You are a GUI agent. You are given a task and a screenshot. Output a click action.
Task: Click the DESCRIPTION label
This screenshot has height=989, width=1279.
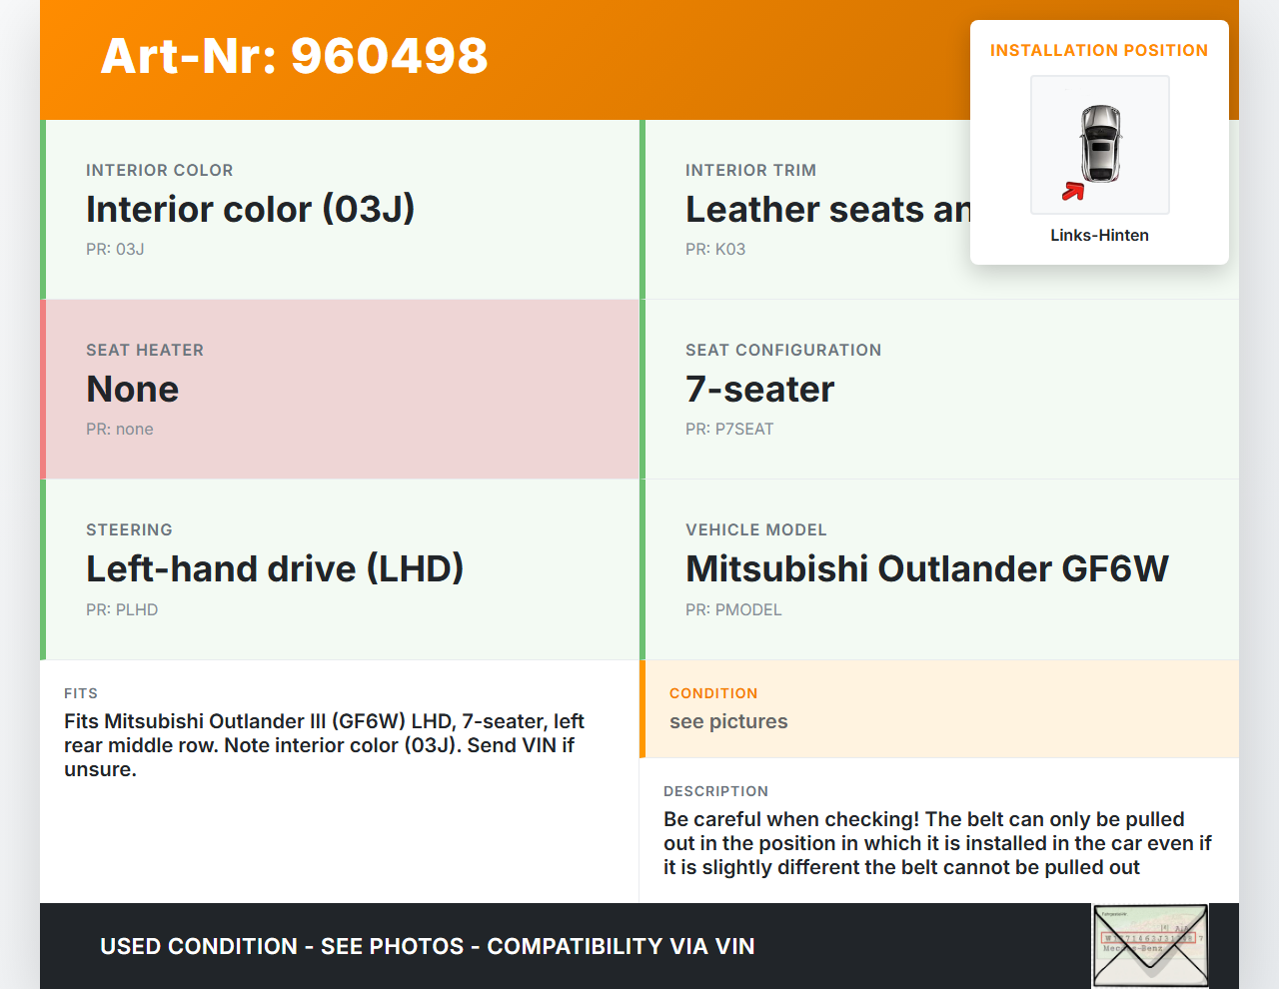point(715,791)
